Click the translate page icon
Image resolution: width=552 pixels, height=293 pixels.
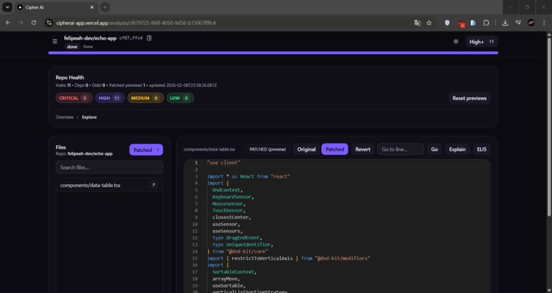click(417, 23)
